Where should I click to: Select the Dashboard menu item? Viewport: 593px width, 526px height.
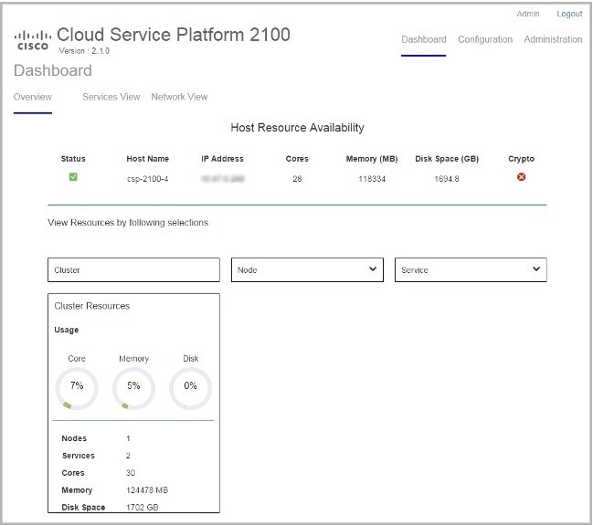pos(424,39)
